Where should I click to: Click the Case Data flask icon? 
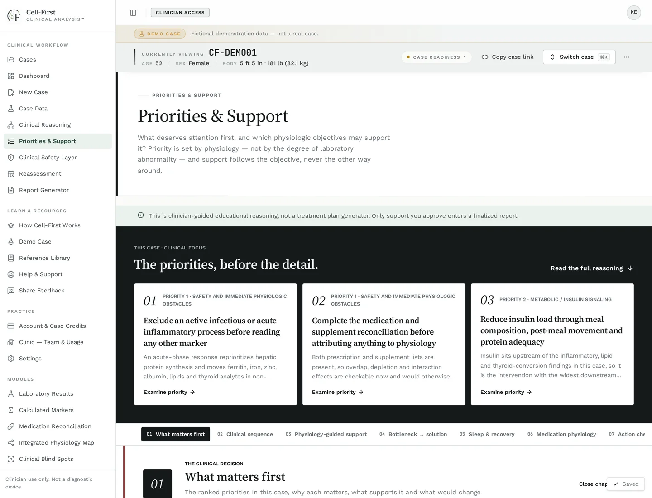[x=11, y=109]
